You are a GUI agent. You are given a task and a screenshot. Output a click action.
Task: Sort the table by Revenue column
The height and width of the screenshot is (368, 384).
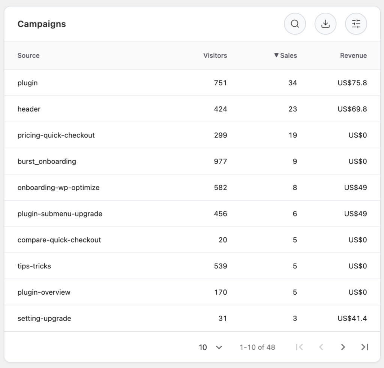353,55
